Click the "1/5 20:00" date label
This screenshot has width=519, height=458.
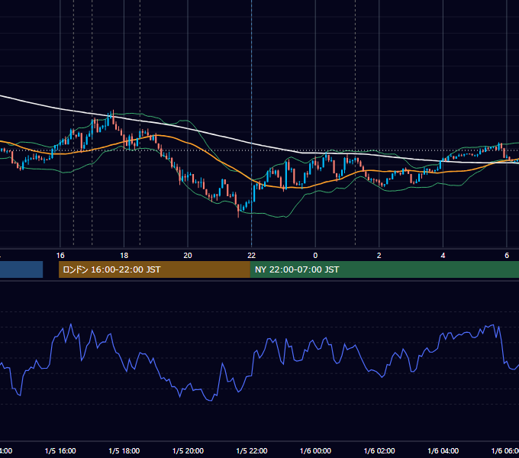tap(188, 450)
